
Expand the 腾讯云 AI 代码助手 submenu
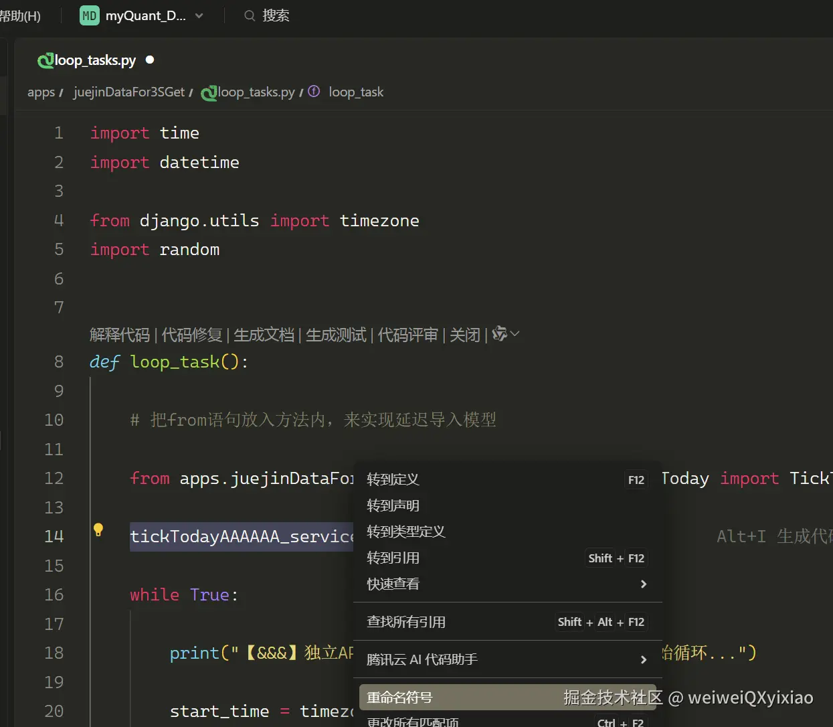pos(643,659)
